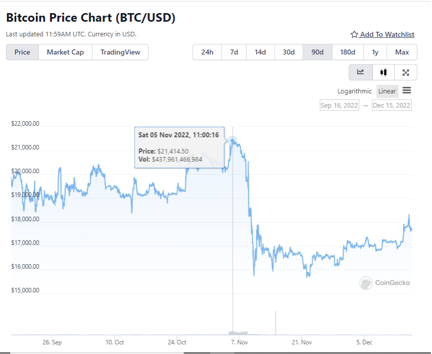Switch to the Market Cap tab

tap(65, 52)
